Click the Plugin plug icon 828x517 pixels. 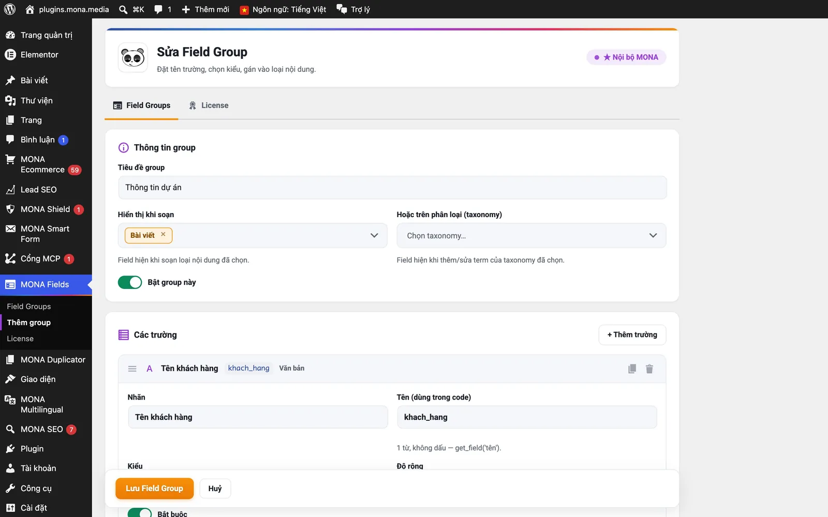coord(10,449)
